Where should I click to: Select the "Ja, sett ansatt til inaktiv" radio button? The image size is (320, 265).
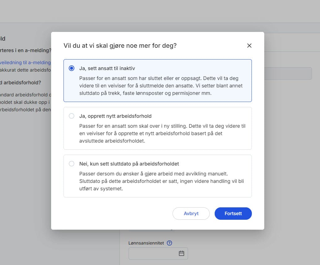(72, 68)
